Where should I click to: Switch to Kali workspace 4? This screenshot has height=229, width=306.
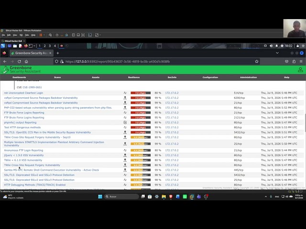point(55,46)
